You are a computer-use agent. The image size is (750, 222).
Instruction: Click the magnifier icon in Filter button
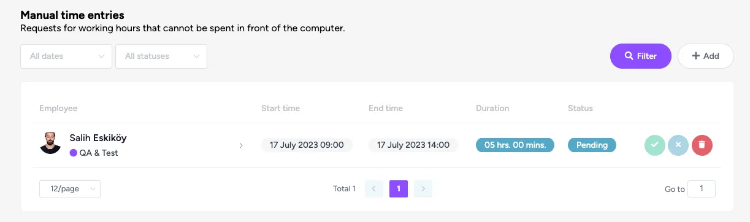pos(629,56)
